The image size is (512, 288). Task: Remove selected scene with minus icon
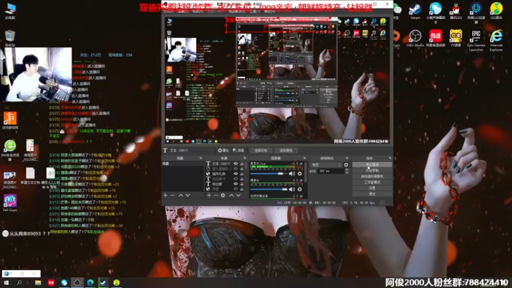pos(172,195)
